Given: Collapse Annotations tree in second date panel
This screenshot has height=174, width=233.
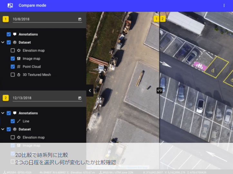Looking at the screenshot, I should (x=3, y=113).
